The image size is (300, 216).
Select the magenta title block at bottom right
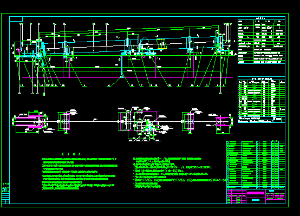click(256, 196)
